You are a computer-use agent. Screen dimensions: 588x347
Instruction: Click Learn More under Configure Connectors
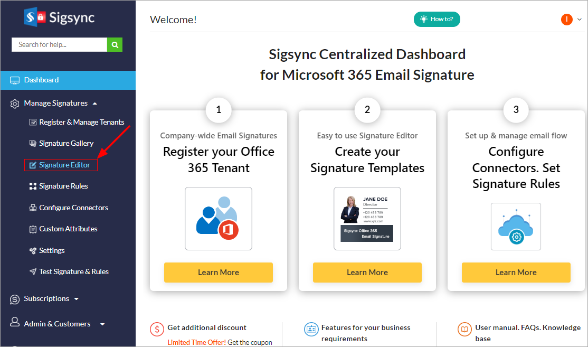(x=516, y=273)
